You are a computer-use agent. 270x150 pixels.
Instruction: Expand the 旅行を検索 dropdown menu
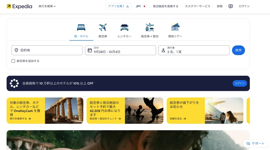(x=47, y=6)
